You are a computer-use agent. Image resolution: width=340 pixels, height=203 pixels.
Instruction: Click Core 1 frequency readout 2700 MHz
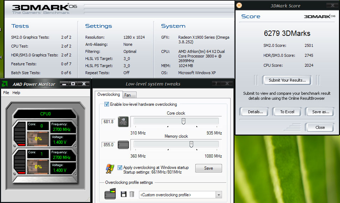click(62, 158)
